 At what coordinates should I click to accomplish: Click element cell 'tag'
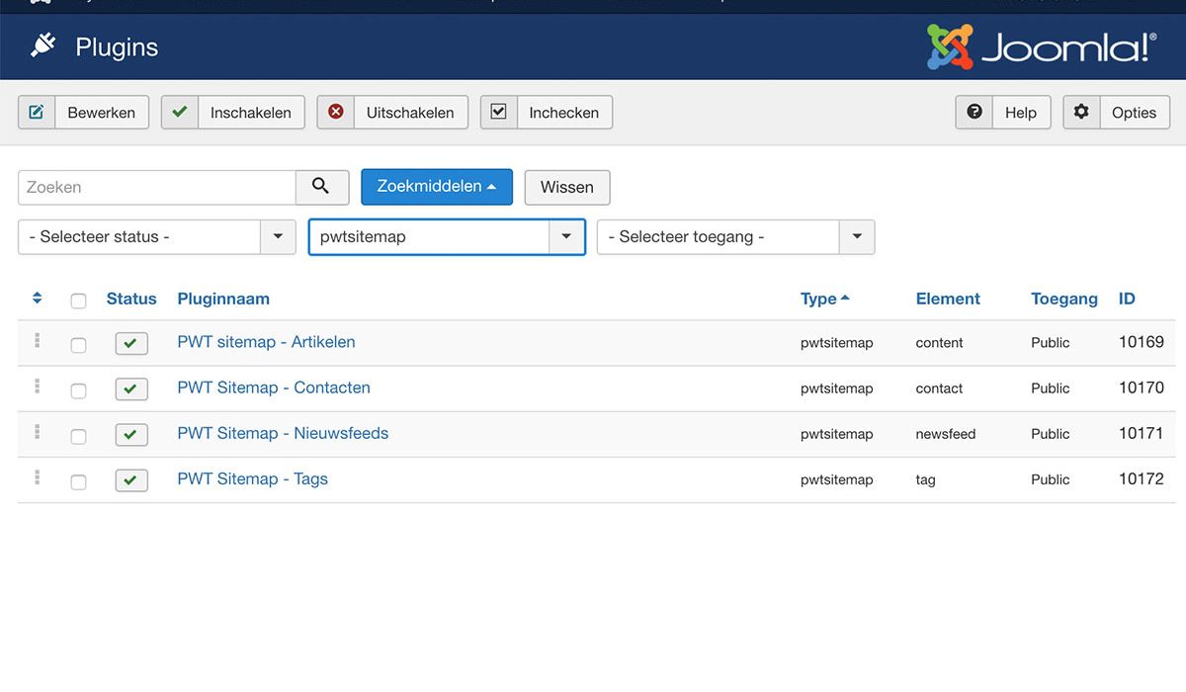[926, 480]
